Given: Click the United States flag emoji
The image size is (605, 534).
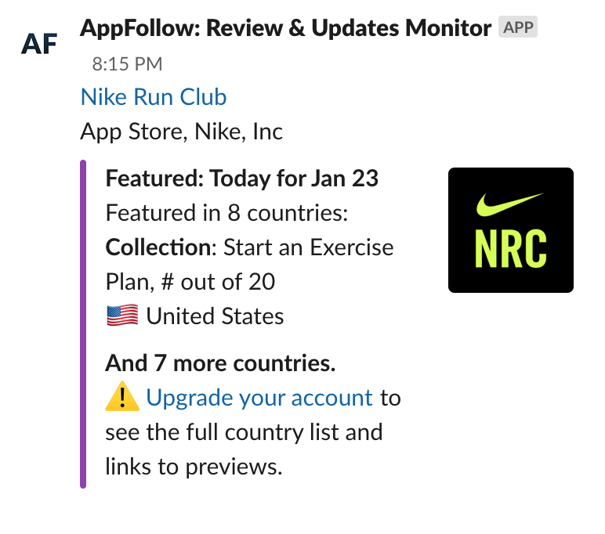Looking at the screenshot, I should coord(122,316).
